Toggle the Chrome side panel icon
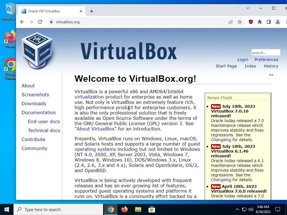Screen dimensions: 287x215 [269, 22]
